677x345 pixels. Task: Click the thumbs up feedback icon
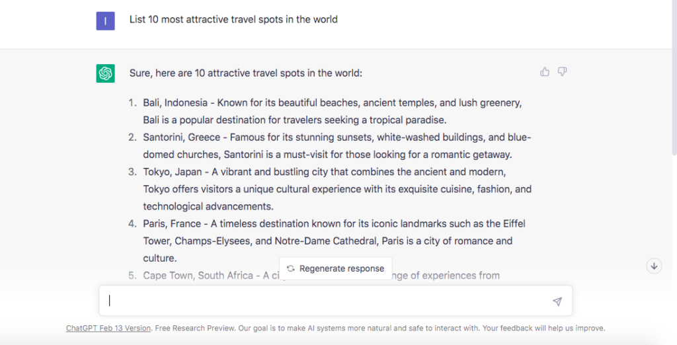click(545, 72)
